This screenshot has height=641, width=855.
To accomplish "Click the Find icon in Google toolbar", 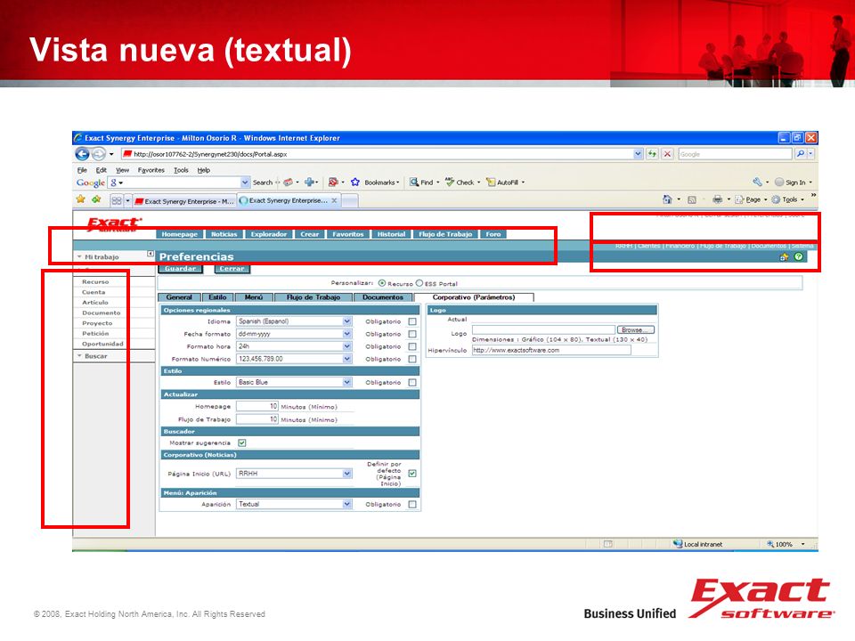I will 414,182.
